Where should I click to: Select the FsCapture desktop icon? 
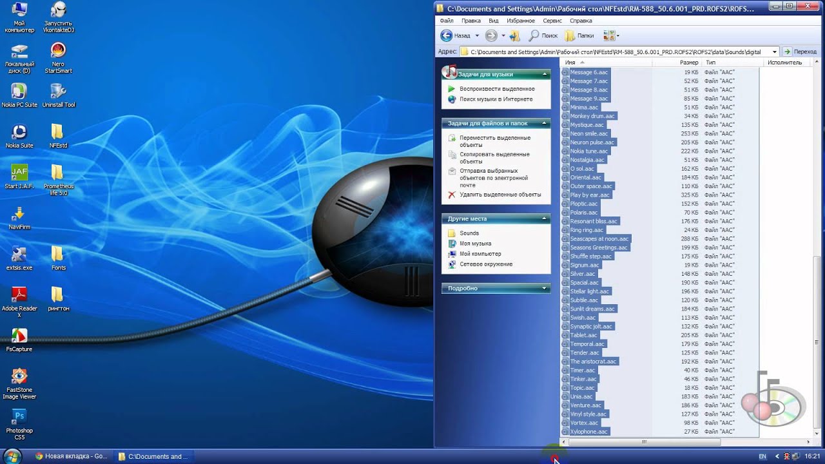point(19,340)
